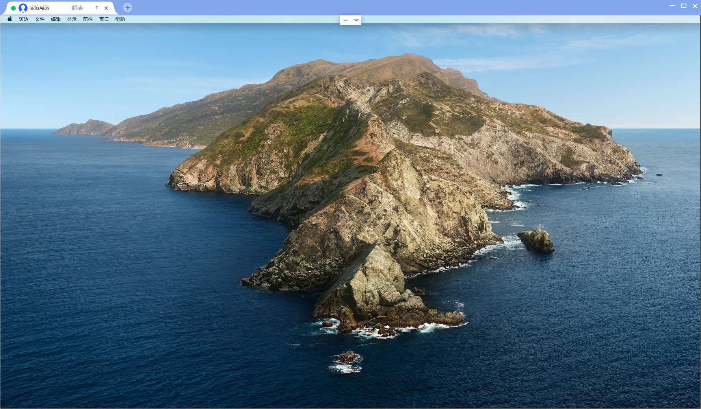Click the green online status dot

coord(13,8)
